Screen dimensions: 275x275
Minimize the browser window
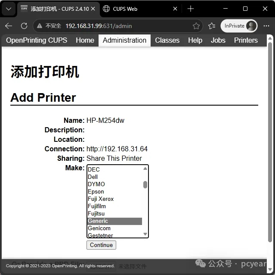pos(226,9)
